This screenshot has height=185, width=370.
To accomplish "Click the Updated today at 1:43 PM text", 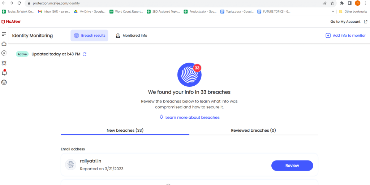I will (x=56, y=54).
